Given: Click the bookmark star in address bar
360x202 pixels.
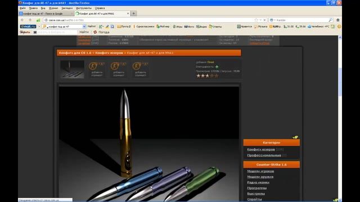Looking at the screenshot, I should [x=256, y=20].
